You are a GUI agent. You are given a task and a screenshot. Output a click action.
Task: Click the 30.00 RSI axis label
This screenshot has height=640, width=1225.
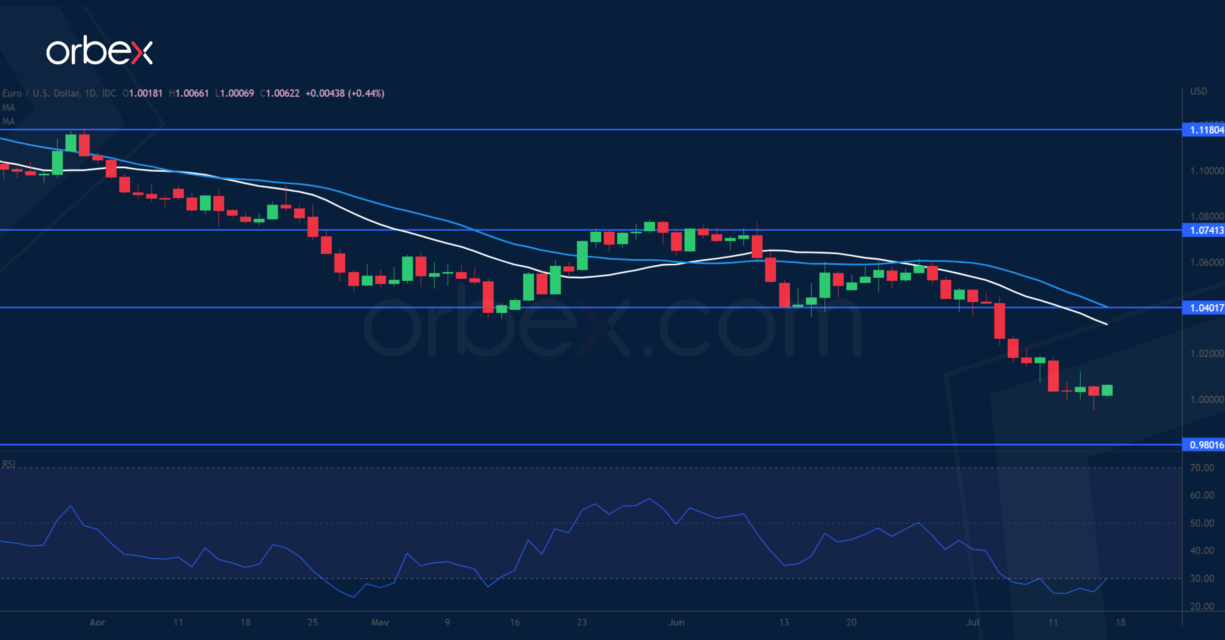[x=1202, y=579]
